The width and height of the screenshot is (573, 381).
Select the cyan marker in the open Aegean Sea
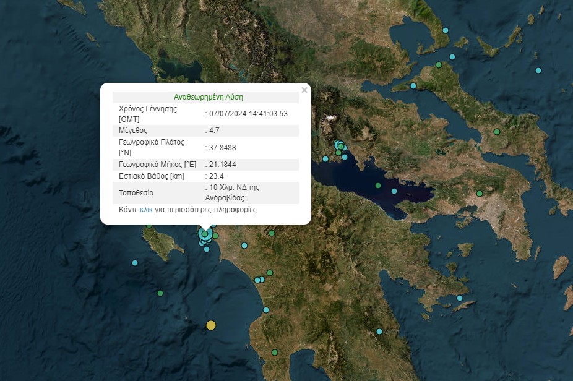(x=538, y=71)
